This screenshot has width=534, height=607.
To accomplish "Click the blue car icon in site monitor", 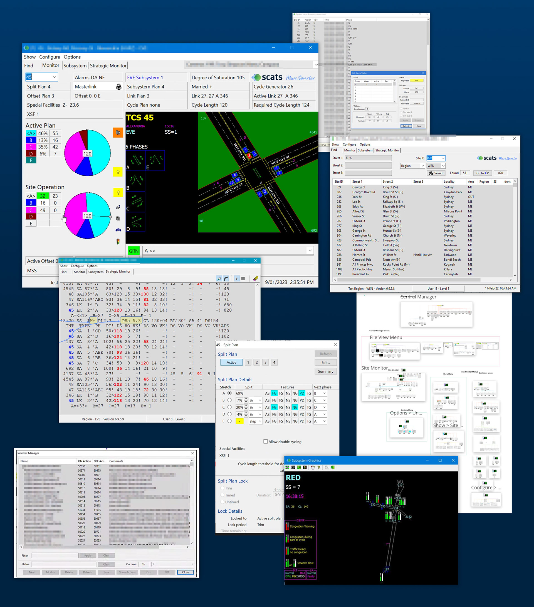I will point(118,230).
